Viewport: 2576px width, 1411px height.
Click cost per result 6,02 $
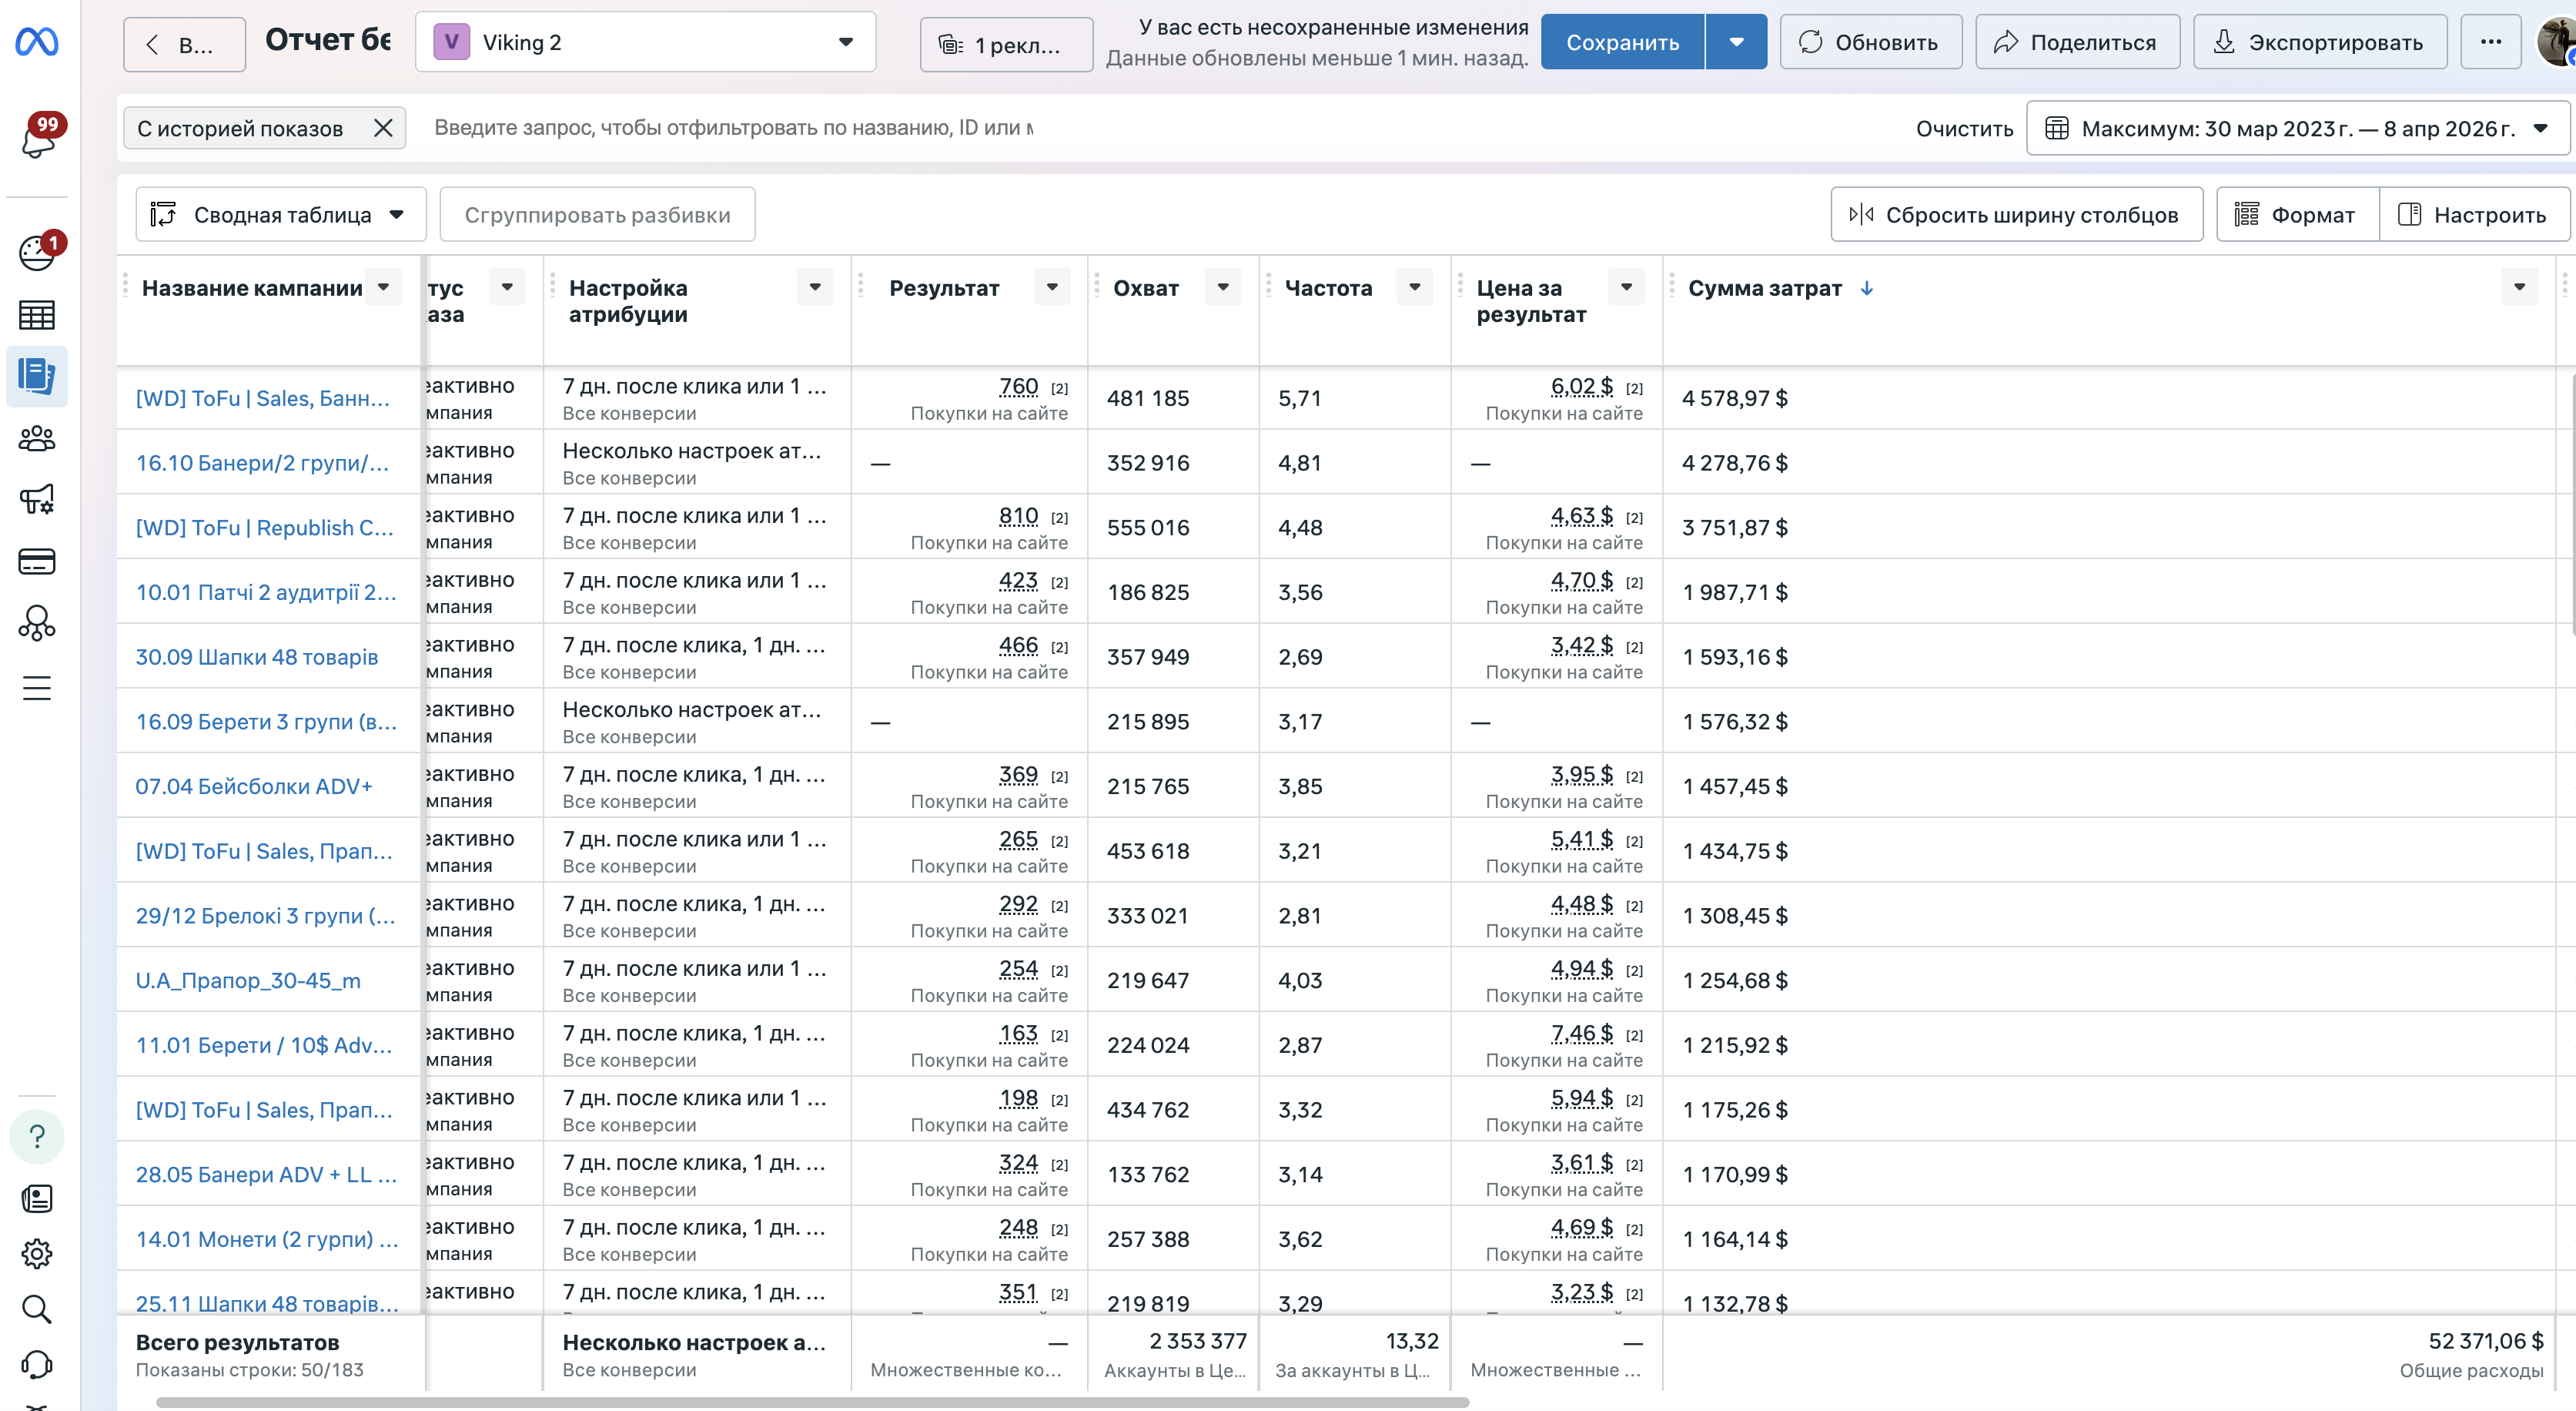pos(1582,387)
